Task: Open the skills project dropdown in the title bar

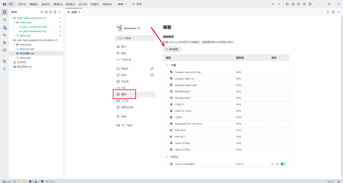Action: tap(122, 4)
